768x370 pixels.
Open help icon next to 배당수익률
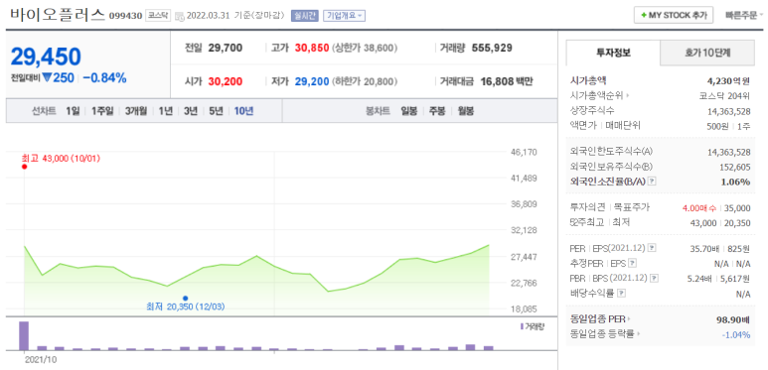(621, 294)
